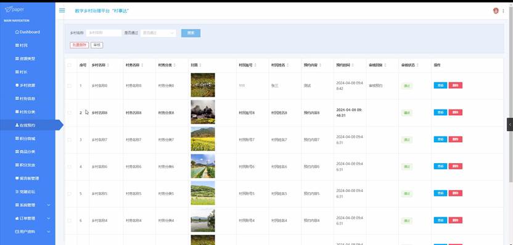Sort by the 封面 column arrows
The width and height of the screenshot is (513, 245).
[x=200, y=65]
